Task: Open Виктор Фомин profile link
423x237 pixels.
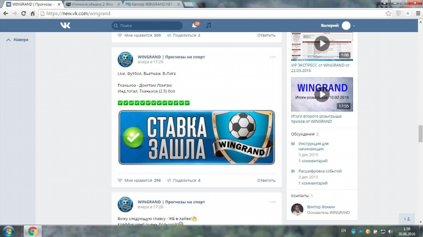Action: (x=321, y=207)
